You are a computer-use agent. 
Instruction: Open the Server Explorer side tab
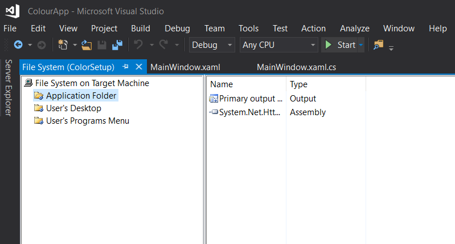9,88
